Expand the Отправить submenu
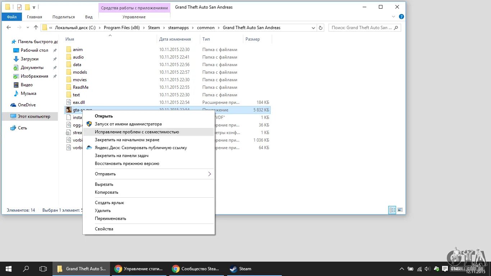This screenshot has height=276, width=491. (x=148, y=174)
